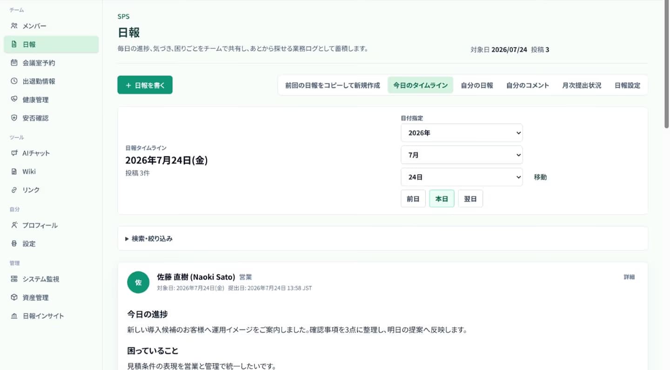The width and height of the screenshot is (670, 370).
Task: Click the 今日の進捗 heading
Action: click(x=147, y=315)
